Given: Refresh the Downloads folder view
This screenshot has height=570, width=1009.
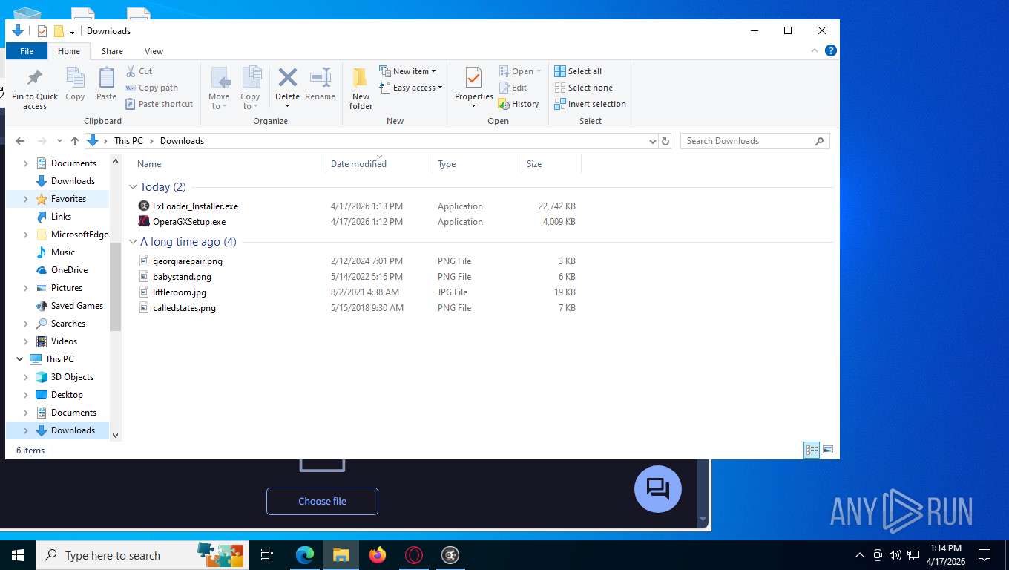Looking at the screenshot, I should (665, 141).
